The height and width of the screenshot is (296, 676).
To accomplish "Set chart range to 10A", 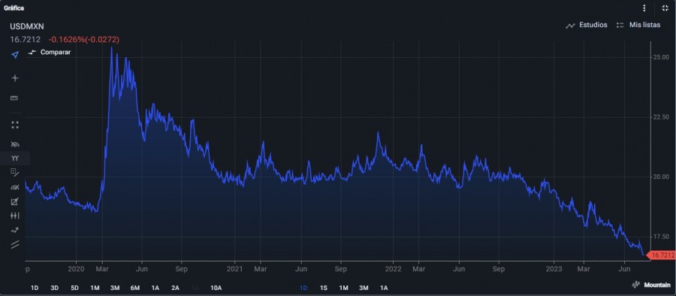I will point(216,288).
